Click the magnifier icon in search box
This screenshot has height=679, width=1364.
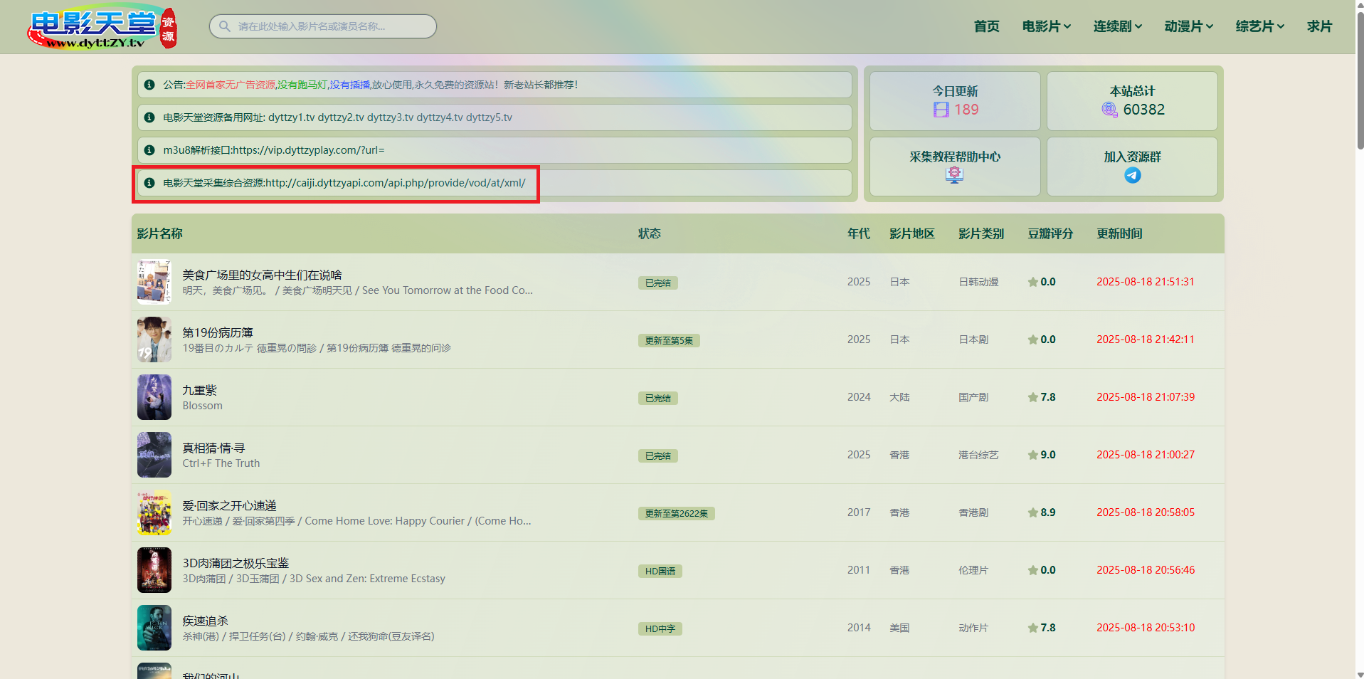pyautogui.click(x=225, y=26)
